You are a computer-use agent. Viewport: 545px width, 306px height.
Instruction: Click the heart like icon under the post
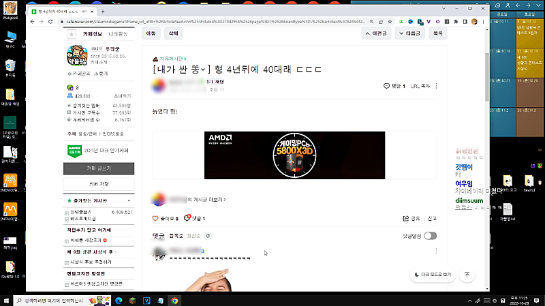coord(155,218)
